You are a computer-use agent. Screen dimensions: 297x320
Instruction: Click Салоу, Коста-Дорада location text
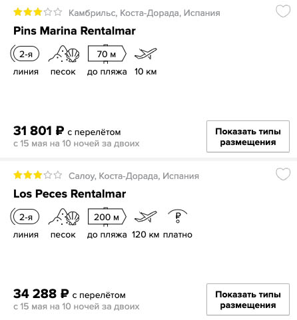(x=134, y=176)
